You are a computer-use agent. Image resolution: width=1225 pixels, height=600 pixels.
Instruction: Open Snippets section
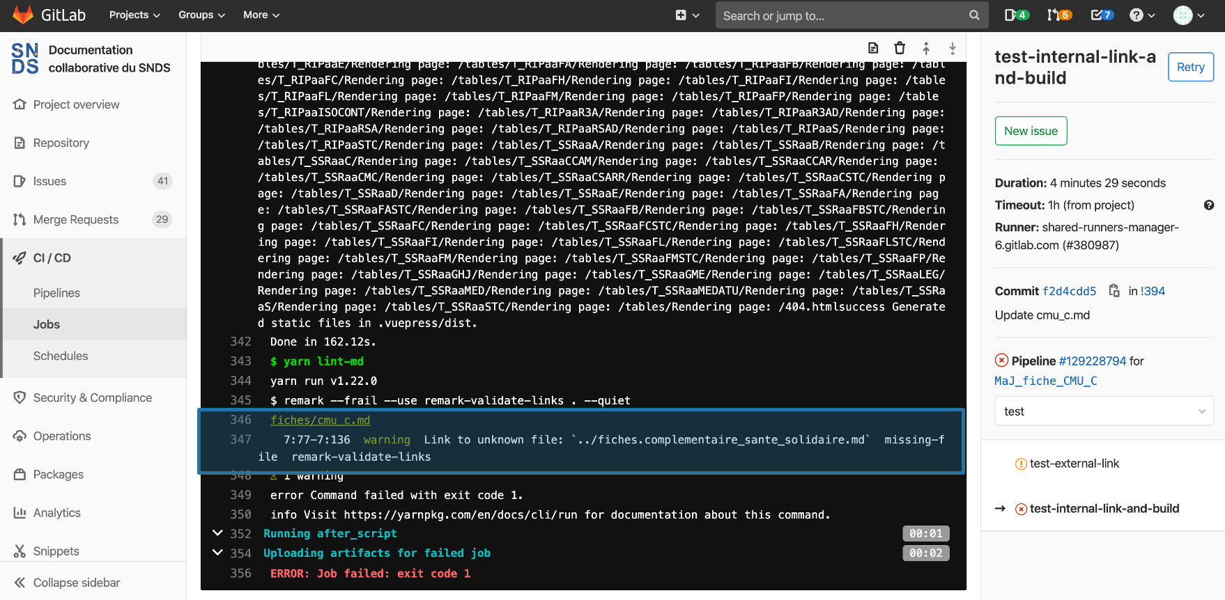pyautogui.click(x=56, y=551)
